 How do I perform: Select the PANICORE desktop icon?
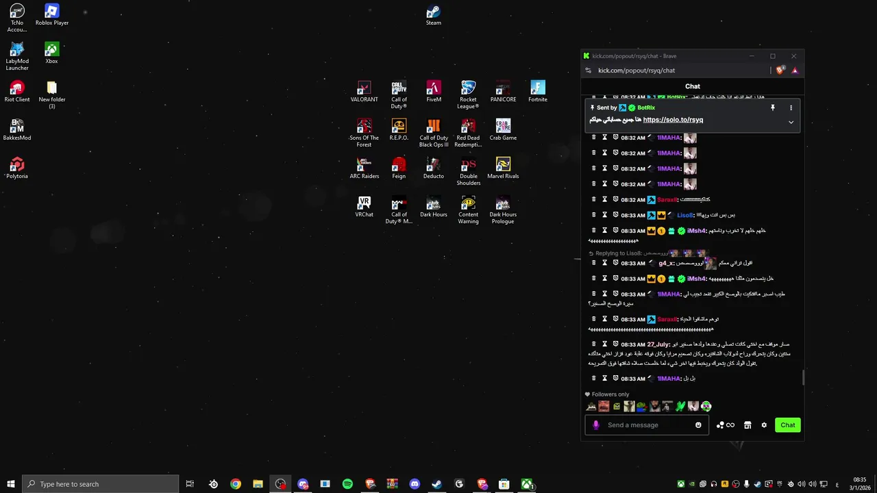coord(503,92)
